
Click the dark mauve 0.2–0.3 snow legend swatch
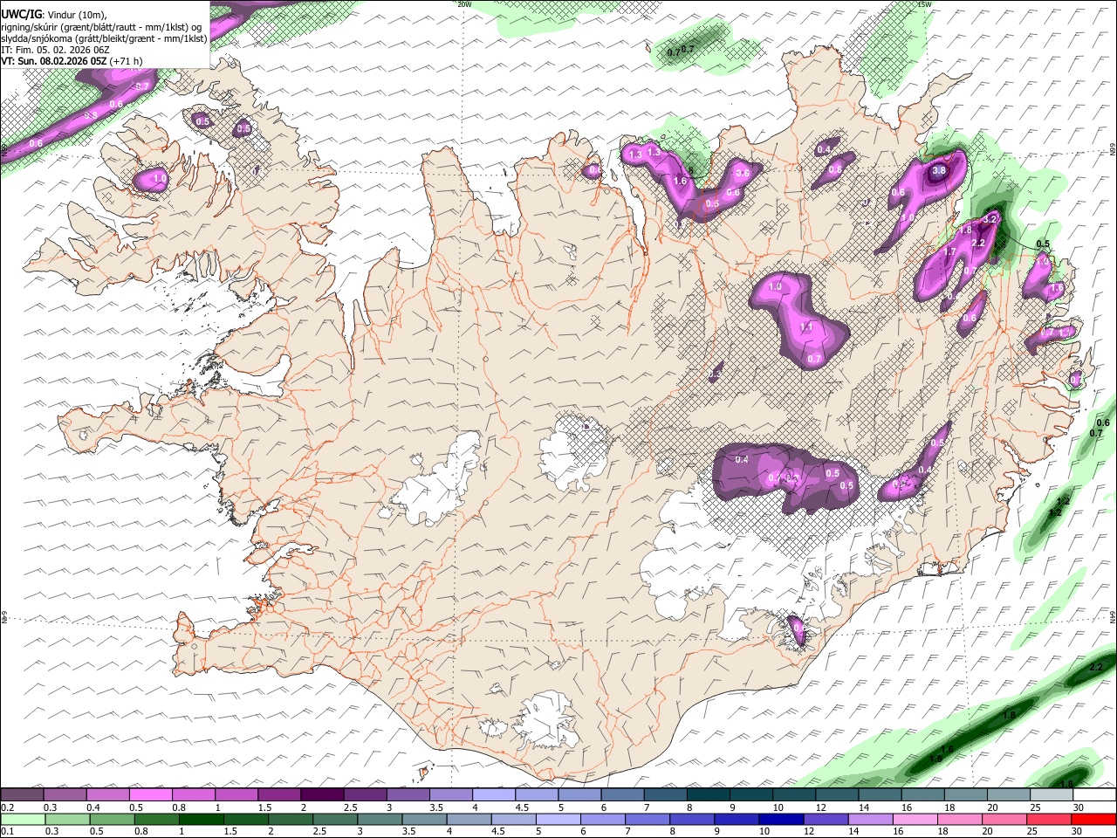(22, 794)
